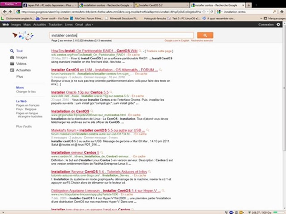Click the magnifier in the Firefox search box
286x214 pixels.
pyautogui.click(x=274, y=12)
